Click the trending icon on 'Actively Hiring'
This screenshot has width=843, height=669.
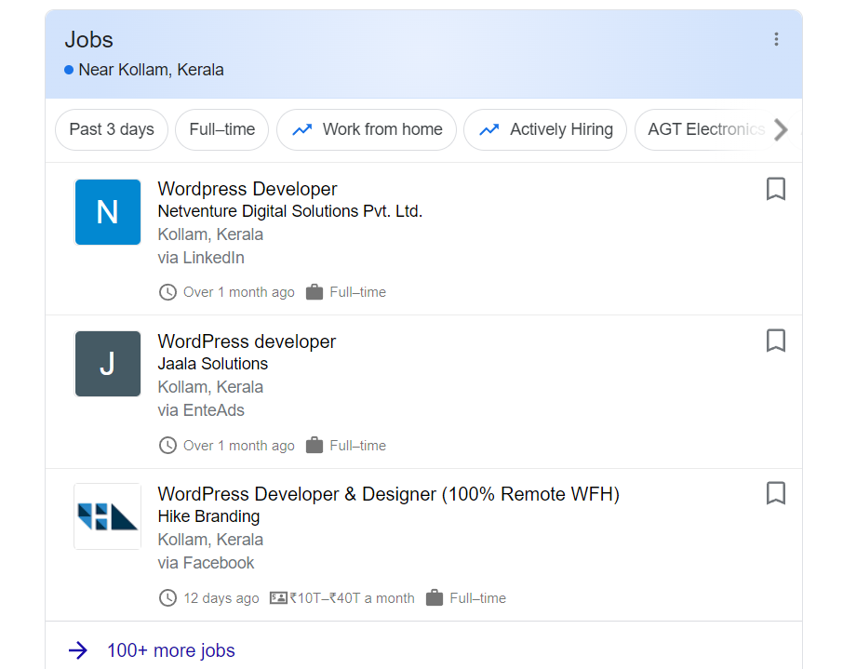[x=489, y=129]
